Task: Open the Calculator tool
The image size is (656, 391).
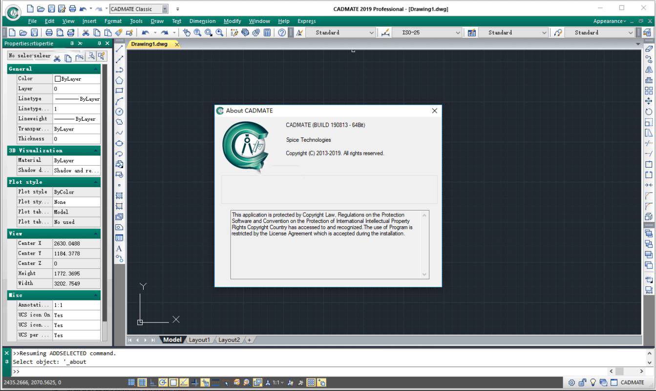Action: point(267,33)
